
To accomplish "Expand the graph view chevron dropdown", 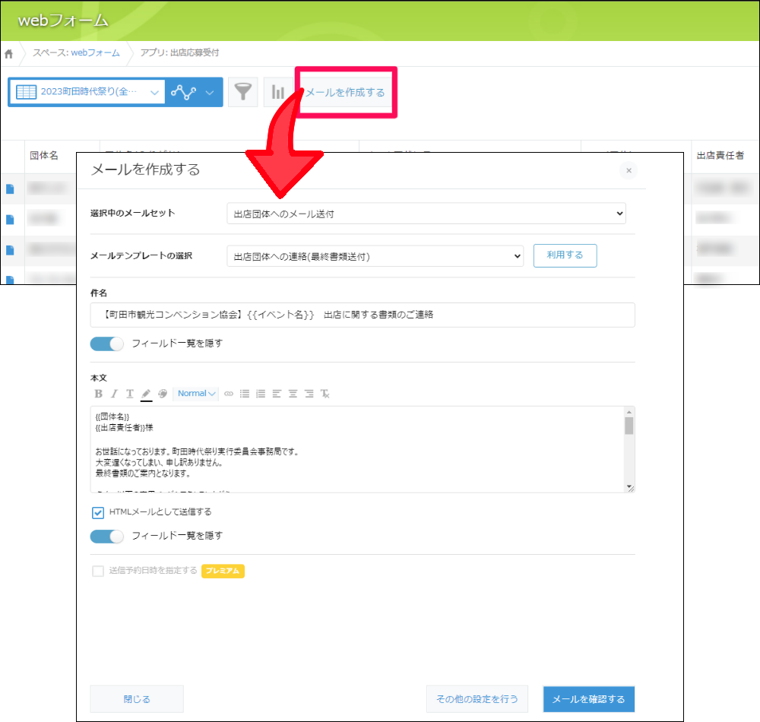I will point(210,92).
